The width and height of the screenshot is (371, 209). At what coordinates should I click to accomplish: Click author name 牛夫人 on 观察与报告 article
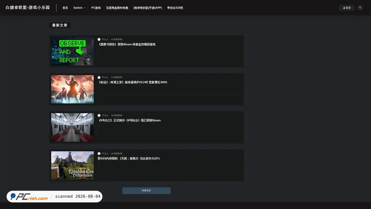coord(105,40)
